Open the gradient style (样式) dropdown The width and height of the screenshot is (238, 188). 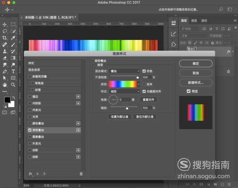(125, 91)
